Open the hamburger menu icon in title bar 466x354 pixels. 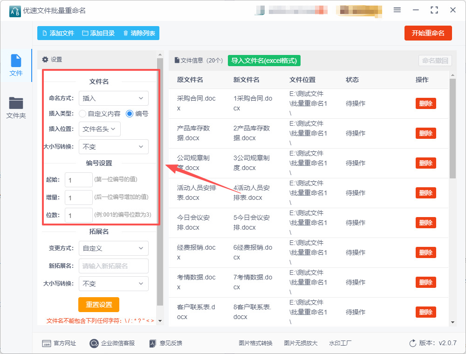point(397,10)
